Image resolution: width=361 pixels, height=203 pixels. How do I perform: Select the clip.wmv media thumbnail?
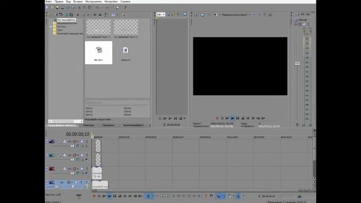(99, 52)
